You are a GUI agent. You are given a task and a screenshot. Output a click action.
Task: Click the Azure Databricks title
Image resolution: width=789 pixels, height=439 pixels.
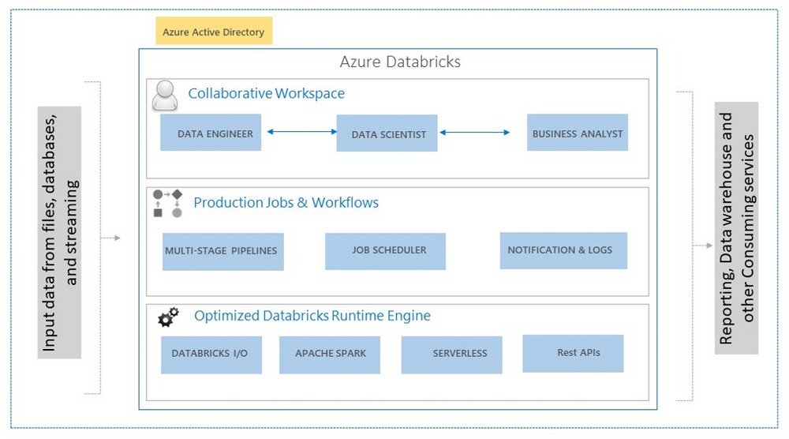click(400, 62)
